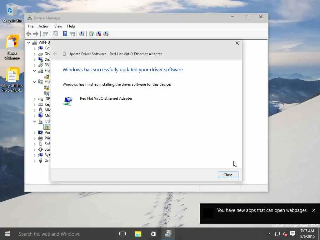Screen dimensions: 320x240
Task: Open the Action menu in Device Manager
Action: [44, 26]
